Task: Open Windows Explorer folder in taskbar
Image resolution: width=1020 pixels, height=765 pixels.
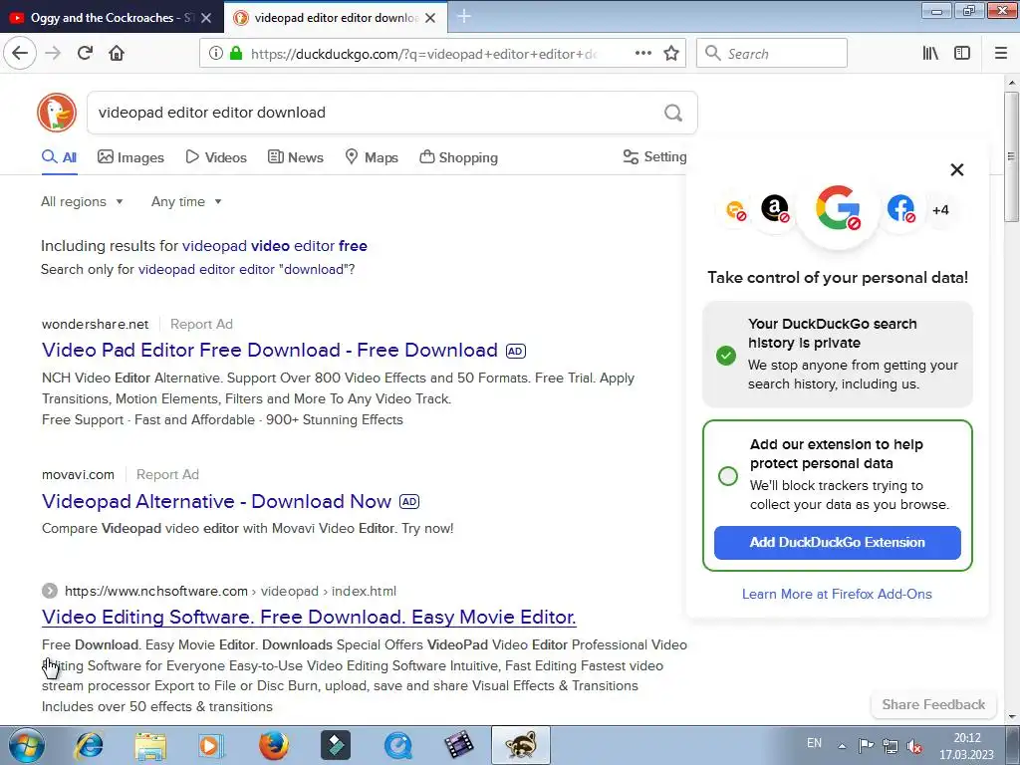Action: (x=150, y=745)
